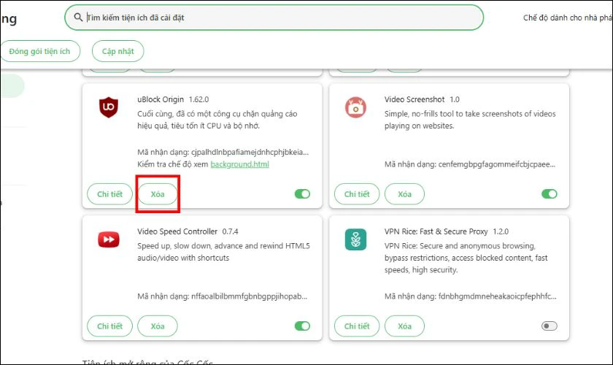This screenshot has width=613, height=365.
Task: Disable the Video Speed Controller toggle
Action: tap(302, 326)
